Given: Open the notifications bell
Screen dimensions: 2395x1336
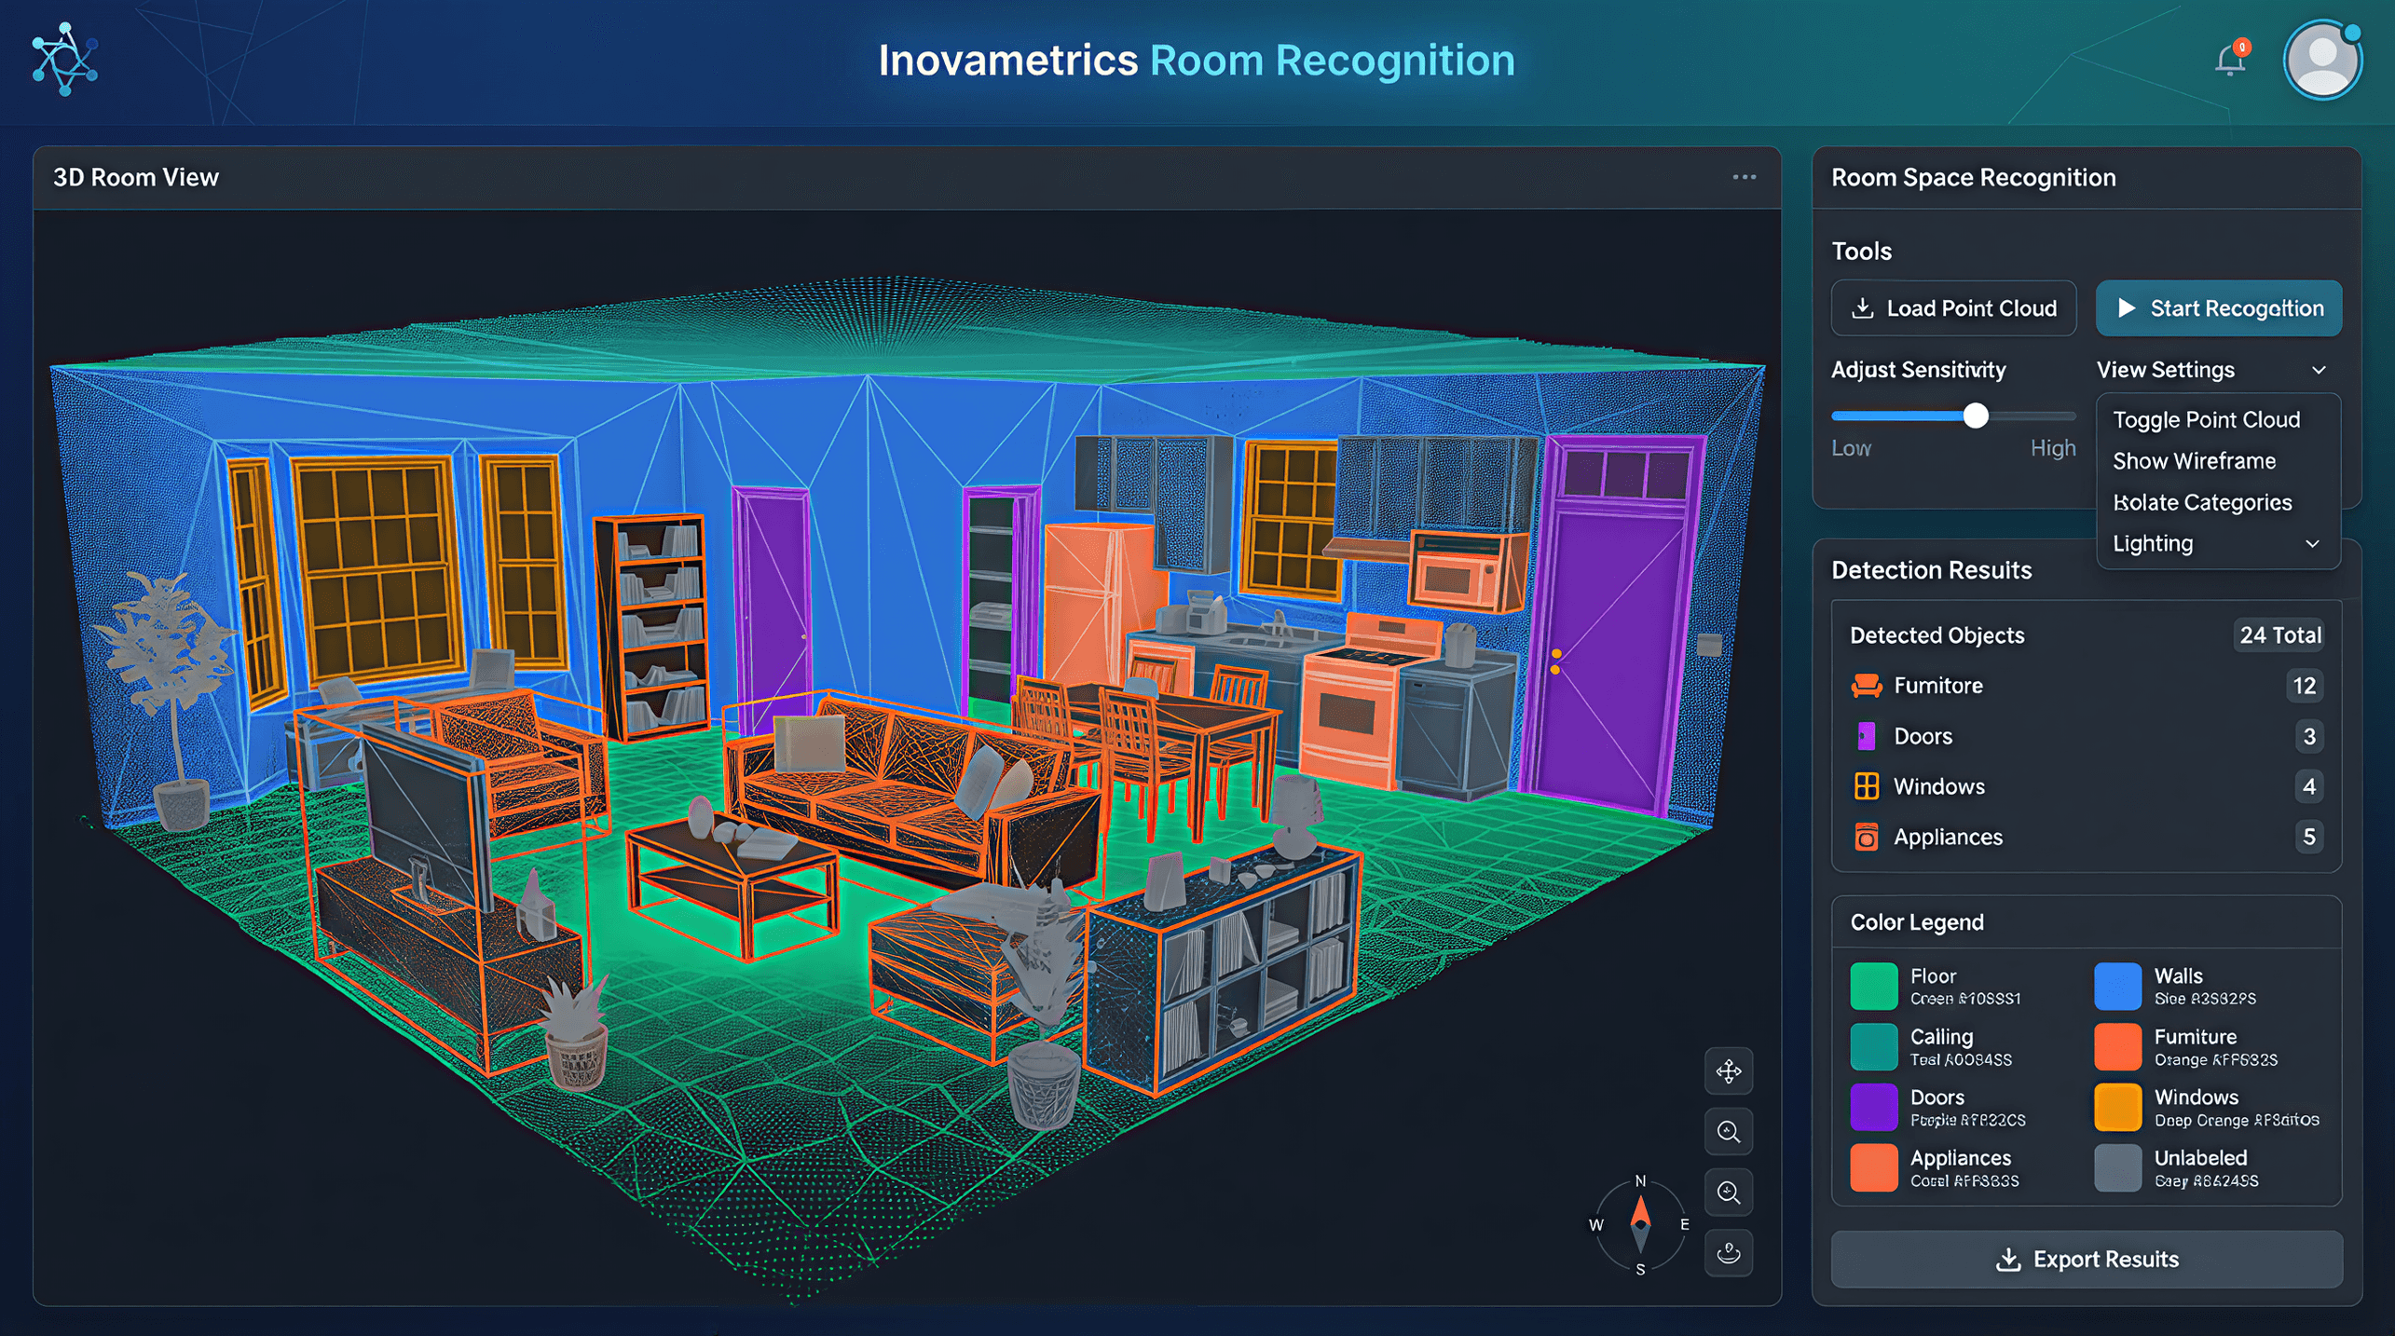Looking at the screenshot, I should [x=2230, y=60].
